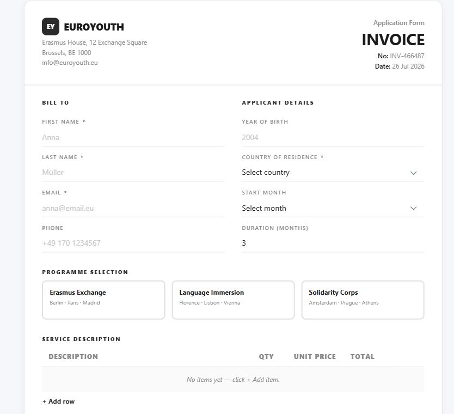Select the Erasmus Exchange programme card

click(x=103, y=300)
